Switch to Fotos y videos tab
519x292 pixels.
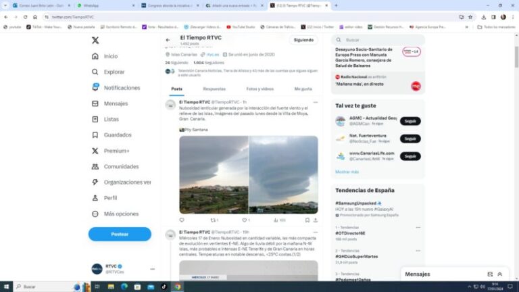[259, 89]
